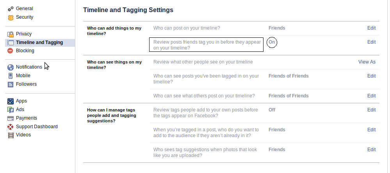This screenshot has width=390, height=173.
Task: Click the Payments card icon
Action: point(11,118)
